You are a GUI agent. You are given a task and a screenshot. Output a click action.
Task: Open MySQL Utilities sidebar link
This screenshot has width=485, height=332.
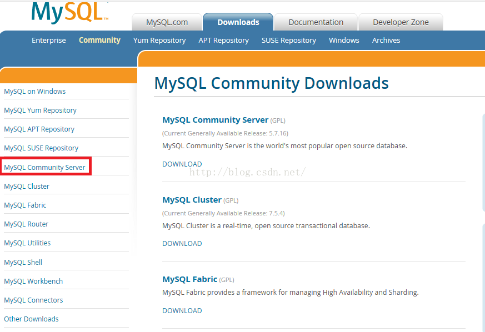(27, 243)
